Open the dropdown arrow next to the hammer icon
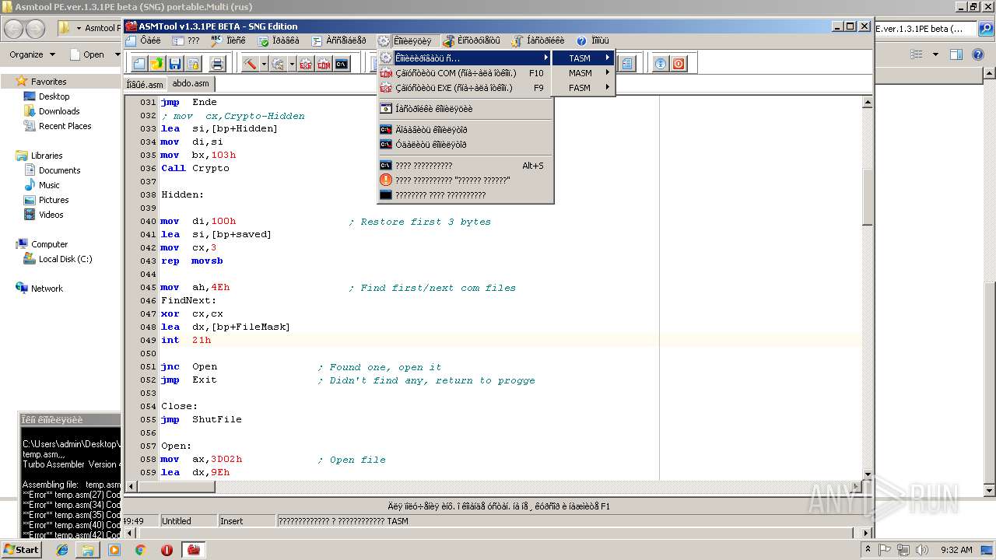This screenshot has width=996, height=560. point(264,64)
